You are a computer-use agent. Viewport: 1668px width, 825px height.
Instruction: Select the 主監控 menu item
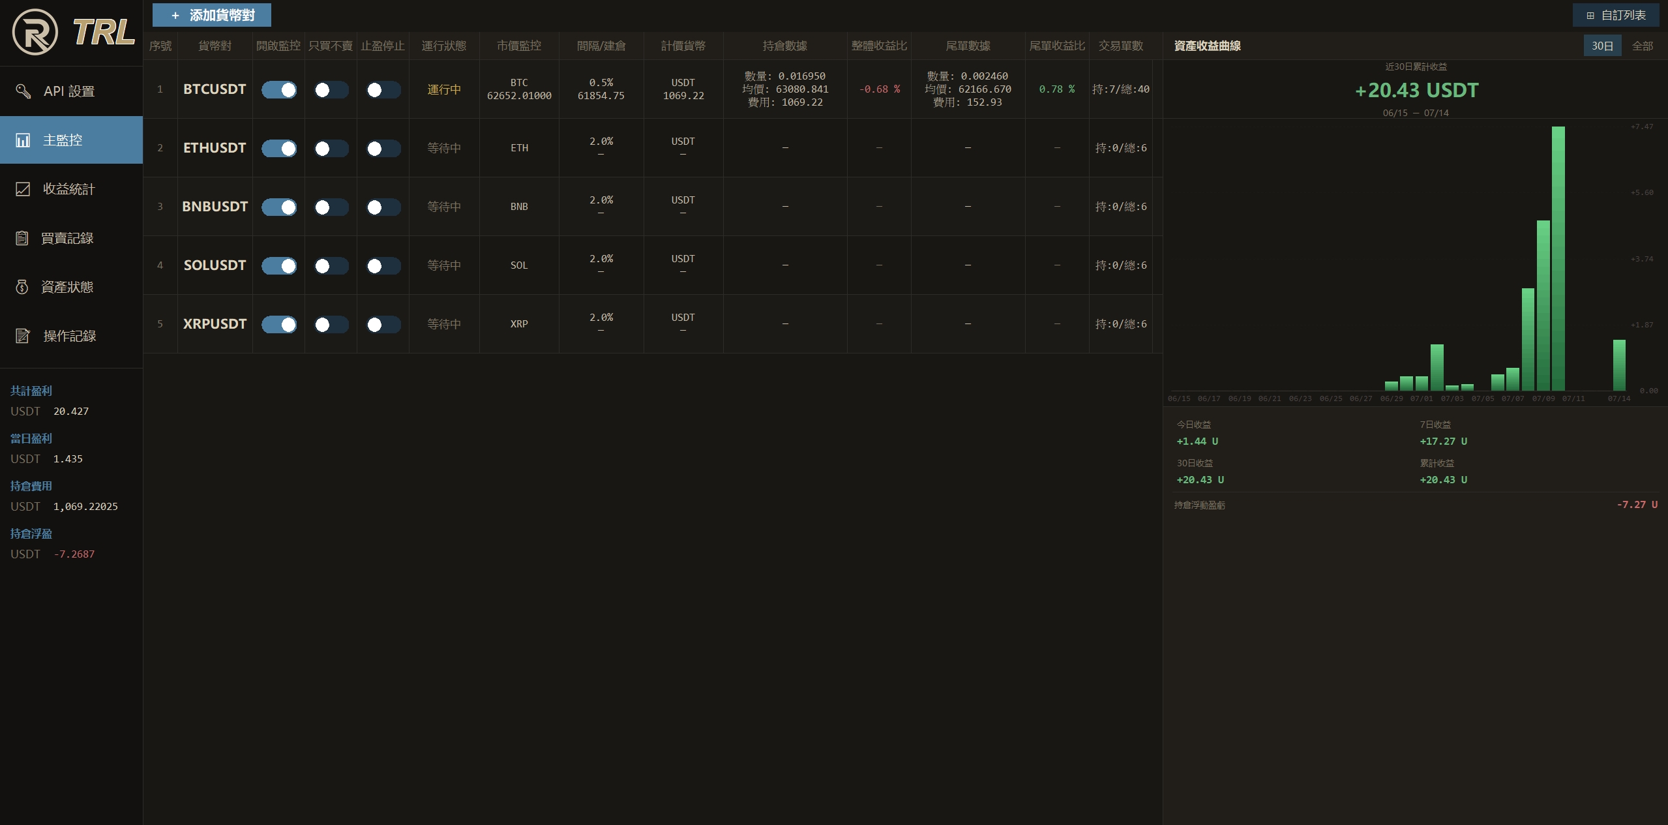pyautogui.click(x=71, y=140)
